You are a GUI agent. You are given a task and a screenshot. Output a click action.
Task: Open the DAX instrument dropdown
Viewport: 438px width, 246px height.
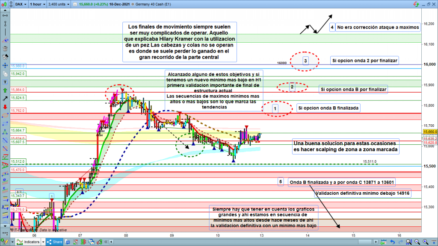21,5
